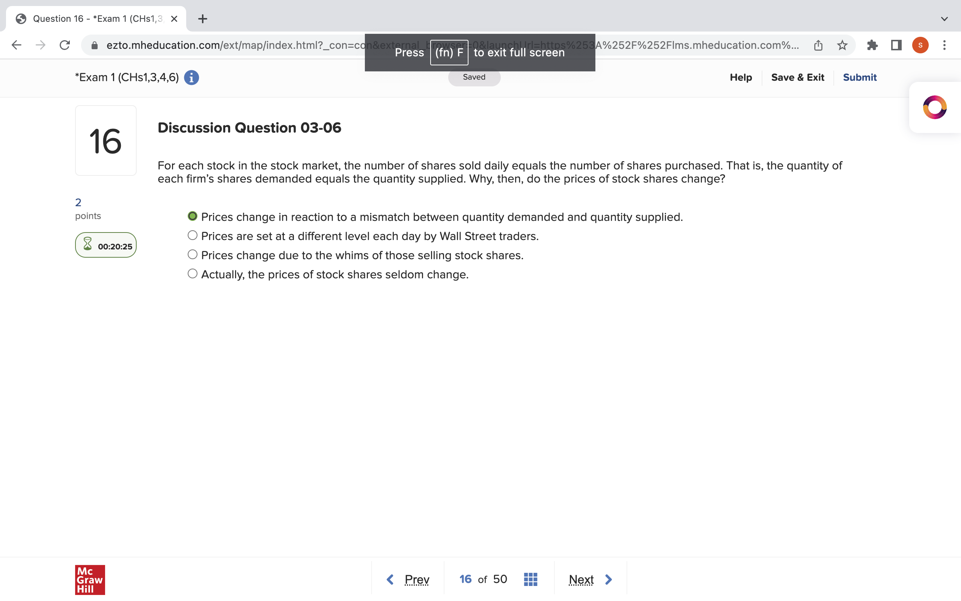Click the Submit link
The width and height of the screenshot is (961, 601).
click(x=860, y=77)
